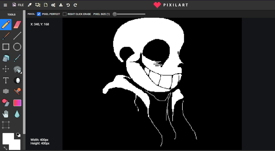Swap primary and secondary colors icon
The height and width of the screenshot is (151, 275).
(x=18, y=135)
